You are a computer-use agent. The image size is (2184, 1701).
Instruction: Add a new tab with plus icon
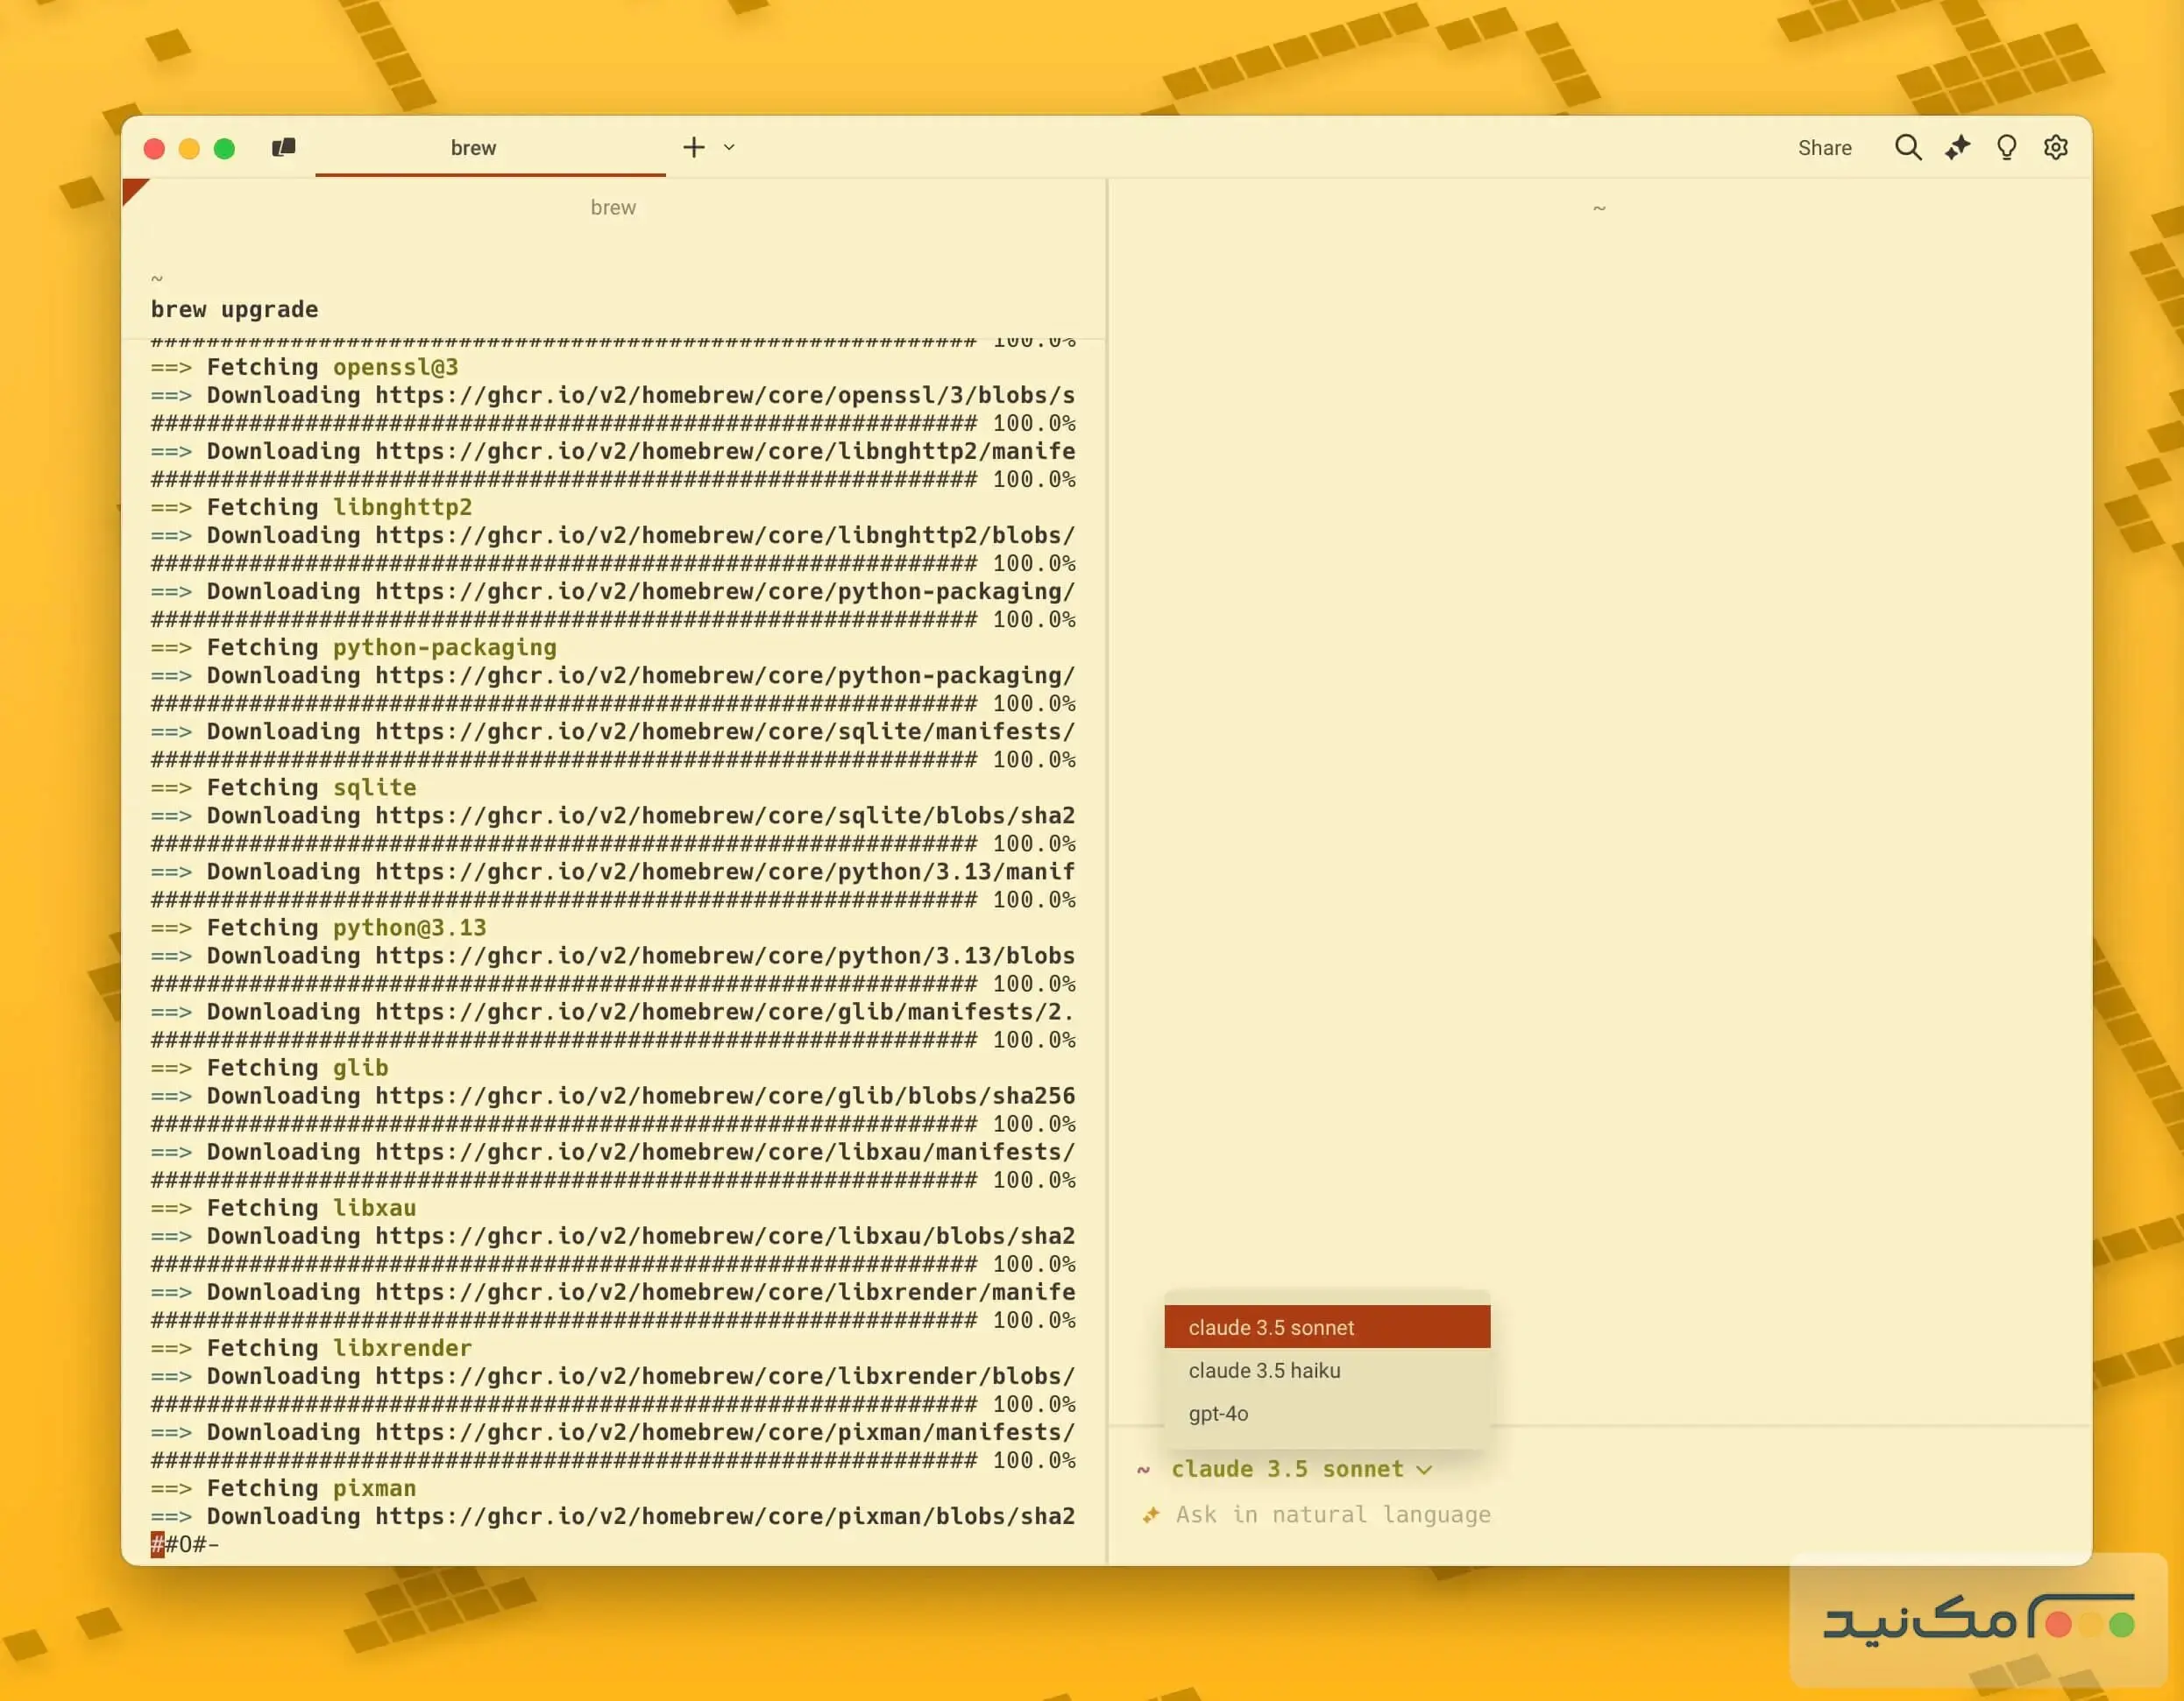pyautogui.click(x=694, y=148)
